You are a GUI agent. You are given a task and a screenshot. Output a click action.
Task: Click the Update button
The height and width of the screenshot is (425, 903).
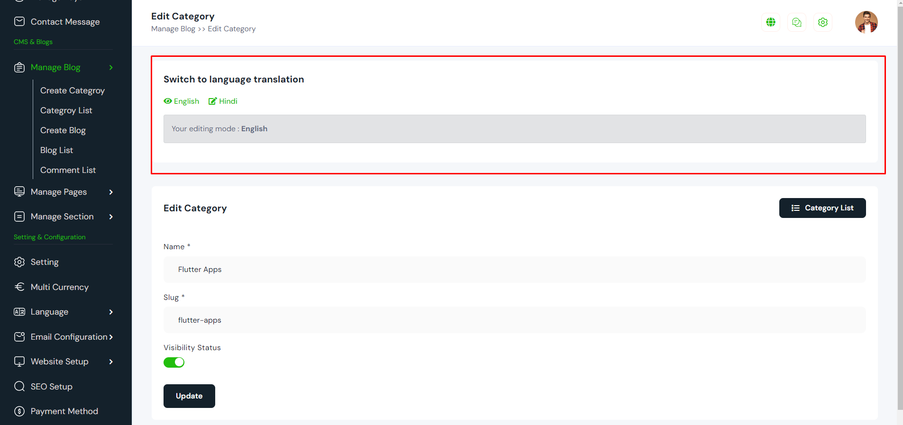[189, 396]
